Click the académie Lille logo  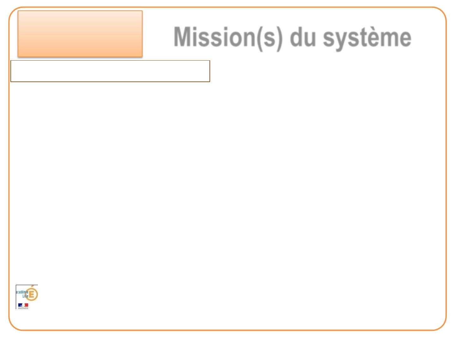tap(27, 297)
